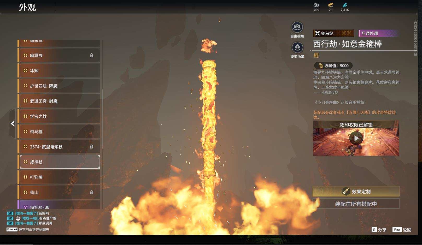Select the 武道无穷·封魔 skin

coord(59,101)
